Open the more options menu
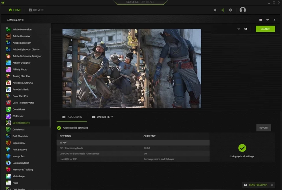 tap(274, 20)
